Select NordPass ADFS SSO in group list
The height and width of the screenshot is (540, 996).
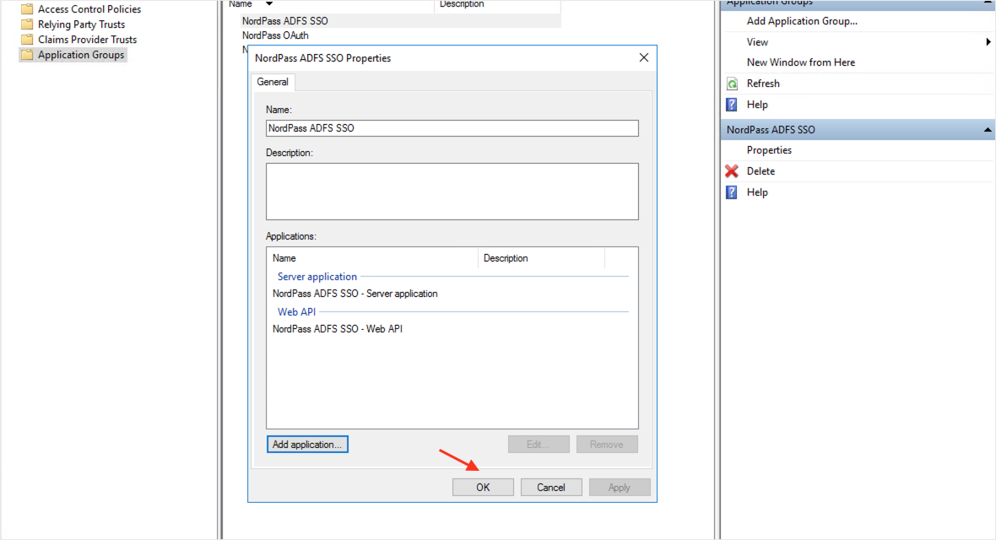tap(284, 21)
